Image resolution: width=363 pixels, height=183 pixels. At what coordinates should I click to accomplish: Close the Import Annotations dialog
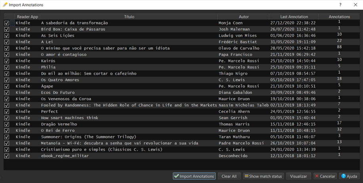[x=355, y=5]
